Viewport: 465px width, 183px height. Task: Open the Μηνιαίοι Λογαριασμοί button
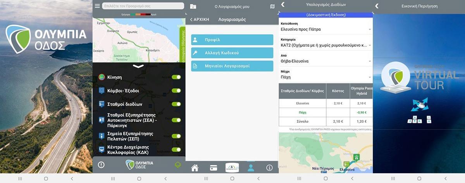(232, 66)
